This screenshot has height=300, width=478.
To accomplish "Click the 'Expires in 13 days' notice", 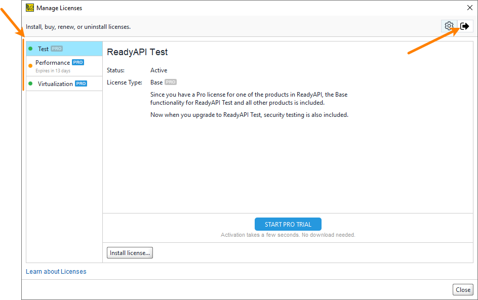I will [x=53, y=71].
